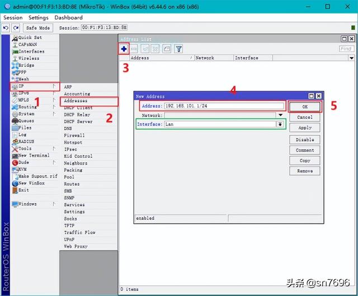Expand the Network field arrow
Image resolution: width=358 pixels, height=296 pixels.
click(280, 115)
